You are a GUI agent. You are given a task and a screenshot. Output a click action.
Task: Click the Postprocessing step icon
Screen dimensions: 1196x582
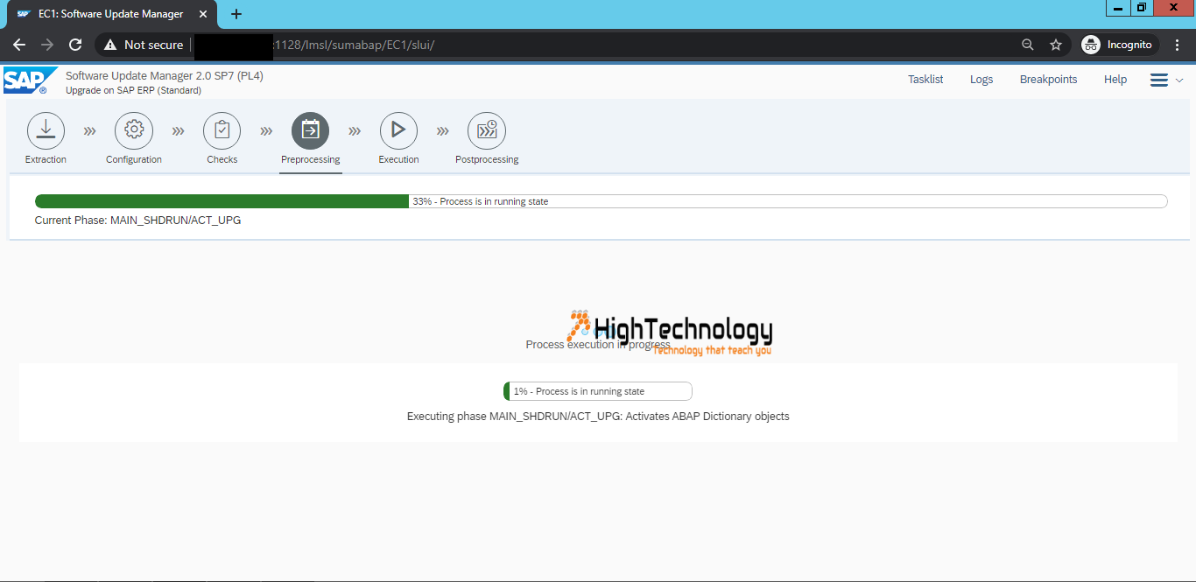coord(487,130)
